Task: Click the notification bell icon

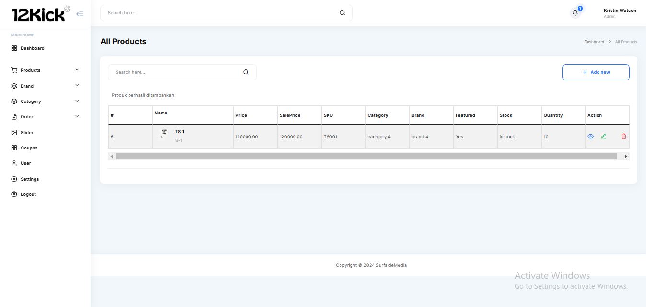Action: [x=575, y=13]
